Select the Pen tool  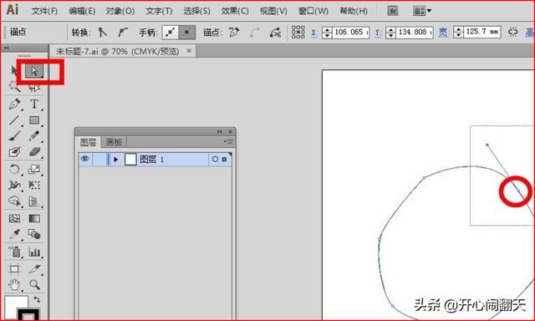click(x=14, y=104)
